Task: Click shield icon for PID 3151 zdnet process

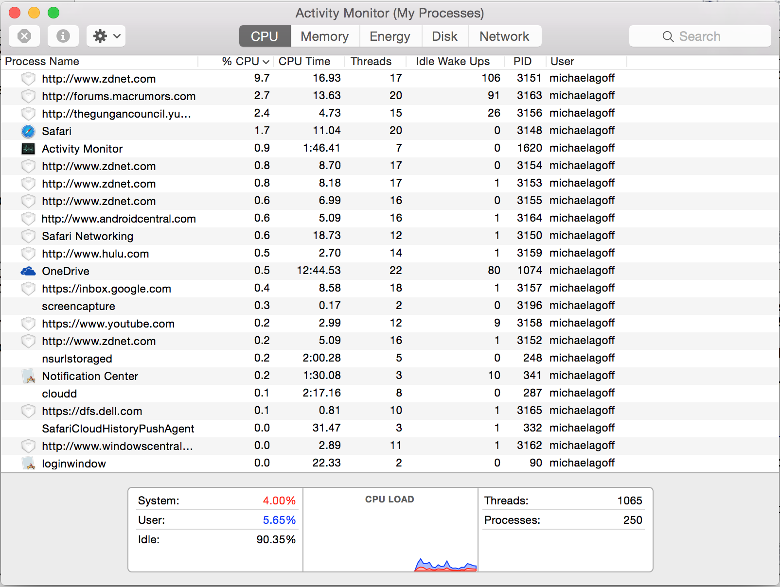Action: point(28,79)
